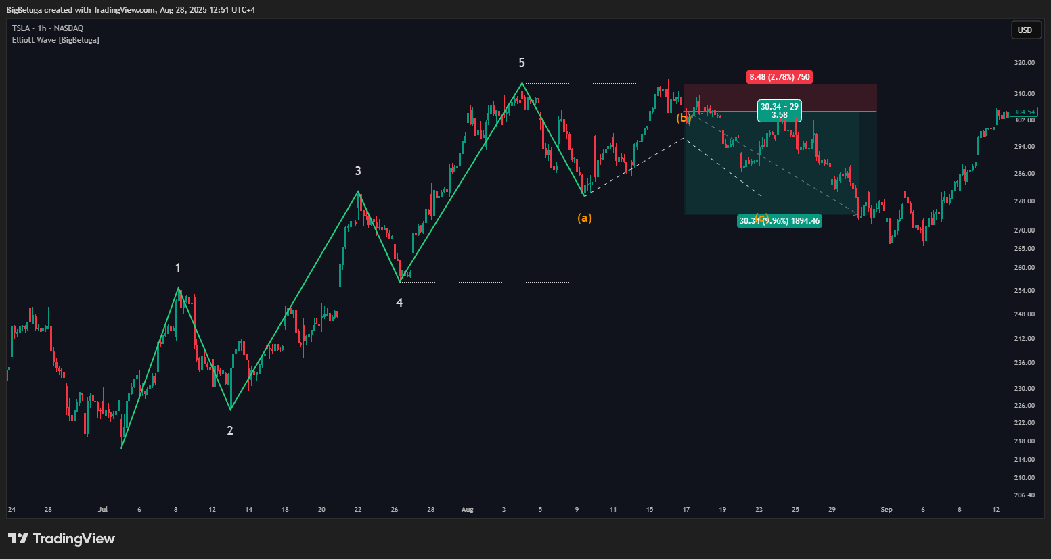Open the USD currency selector

point(1025,30)
